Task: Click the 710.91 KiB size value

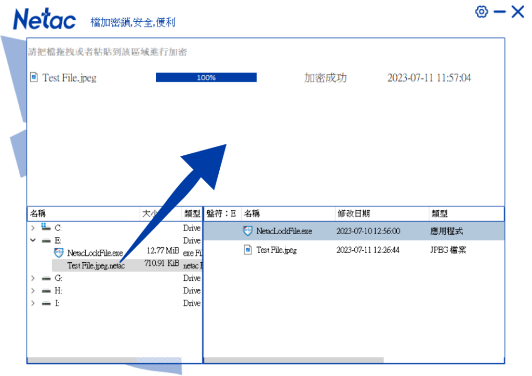Action: coord(162,263)
